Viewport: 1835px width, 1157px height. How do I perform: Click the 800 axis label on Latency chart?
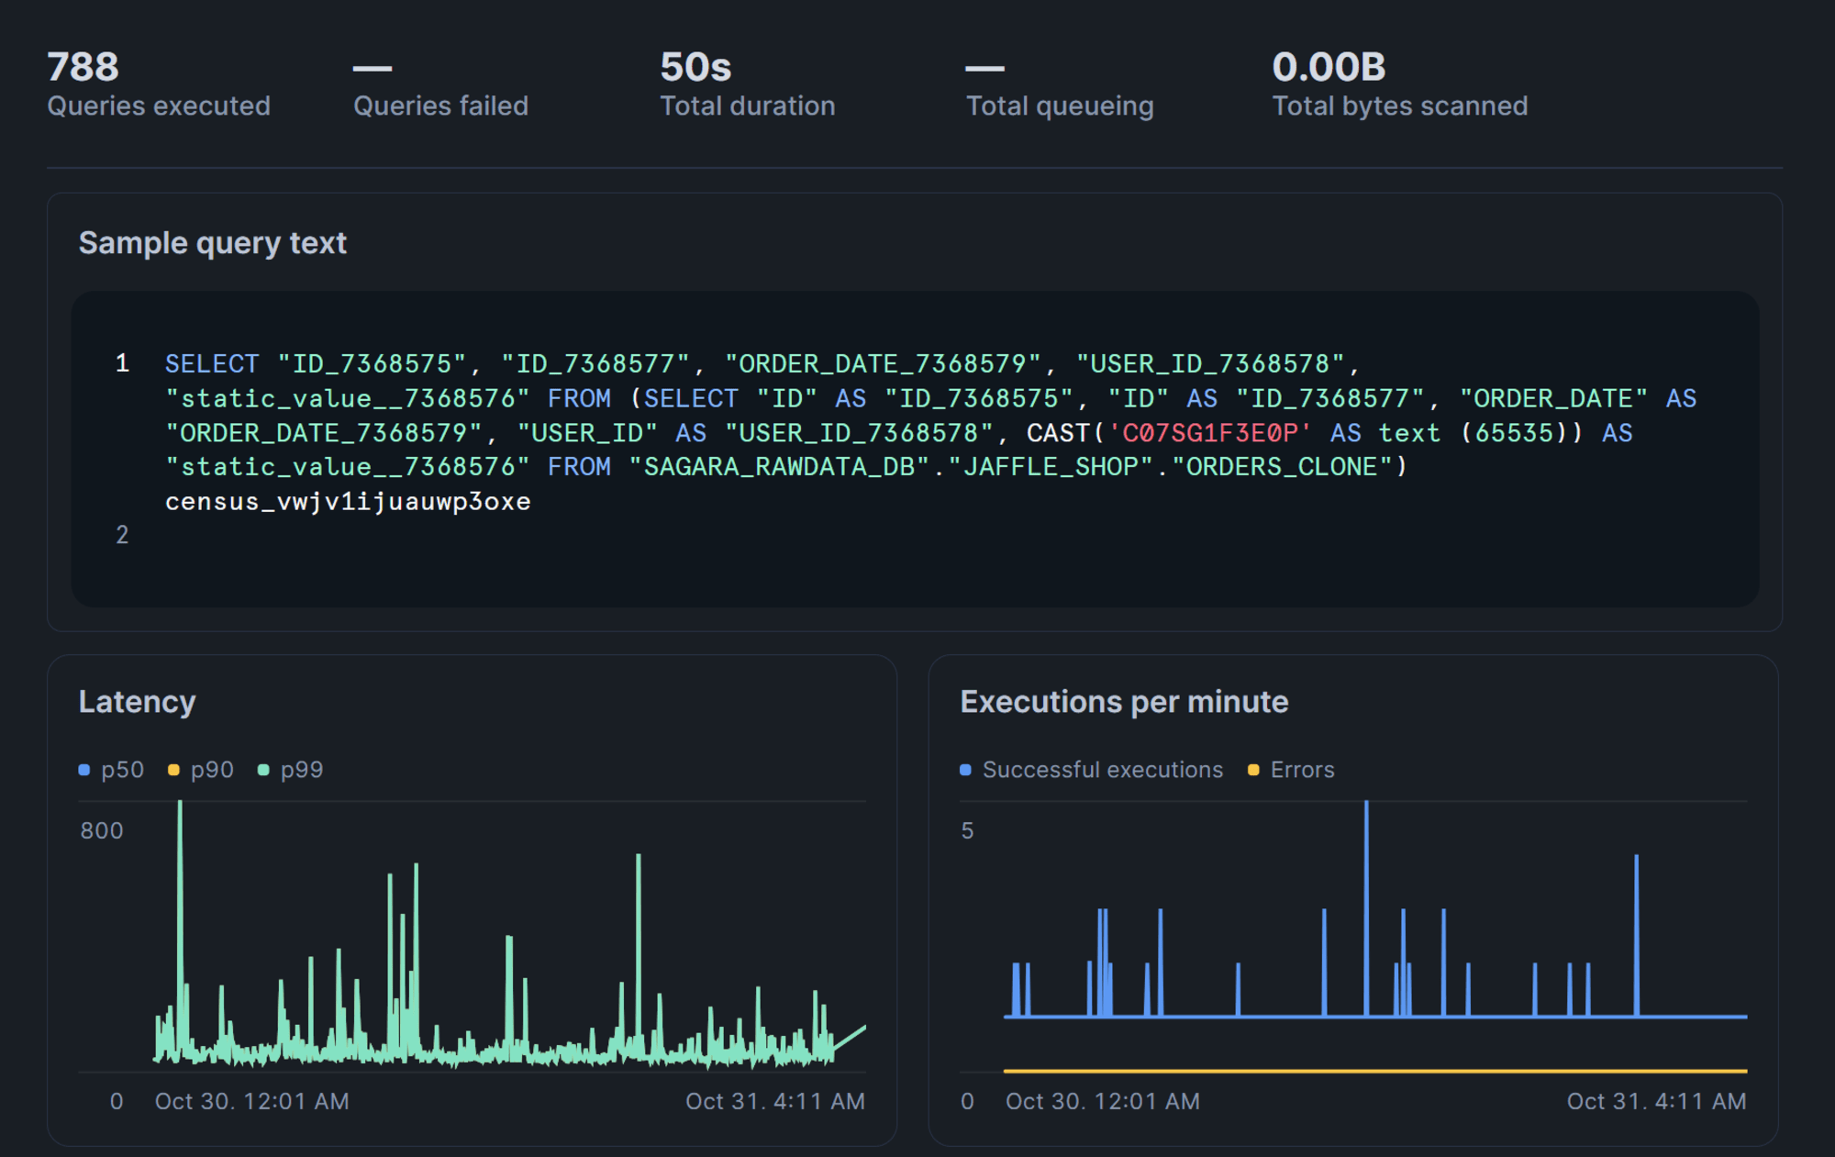(102, 831)
